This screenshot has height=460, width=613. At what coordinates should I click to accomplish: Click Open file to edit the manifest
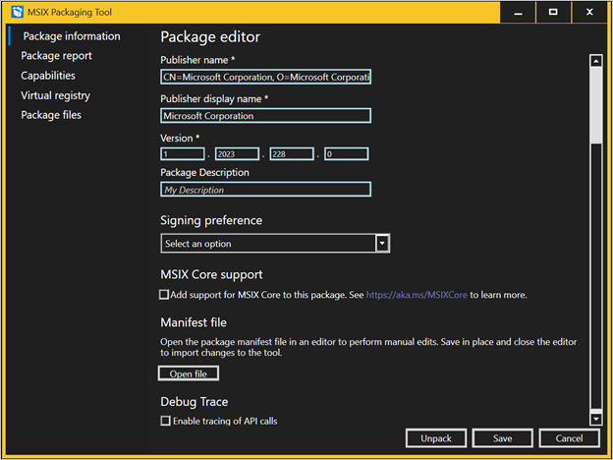point(189,374)
